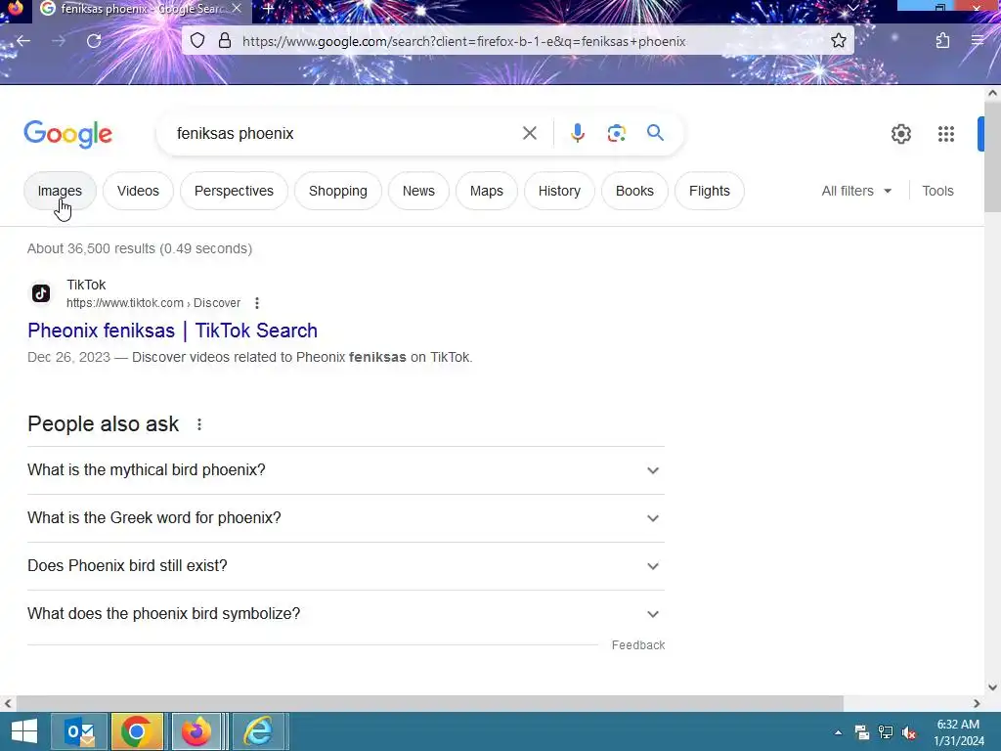This screenshot has height=751, width=1001.
Task: Expand 'What is the Greek word for phoenix?'
Action: (x=346, y=518)
